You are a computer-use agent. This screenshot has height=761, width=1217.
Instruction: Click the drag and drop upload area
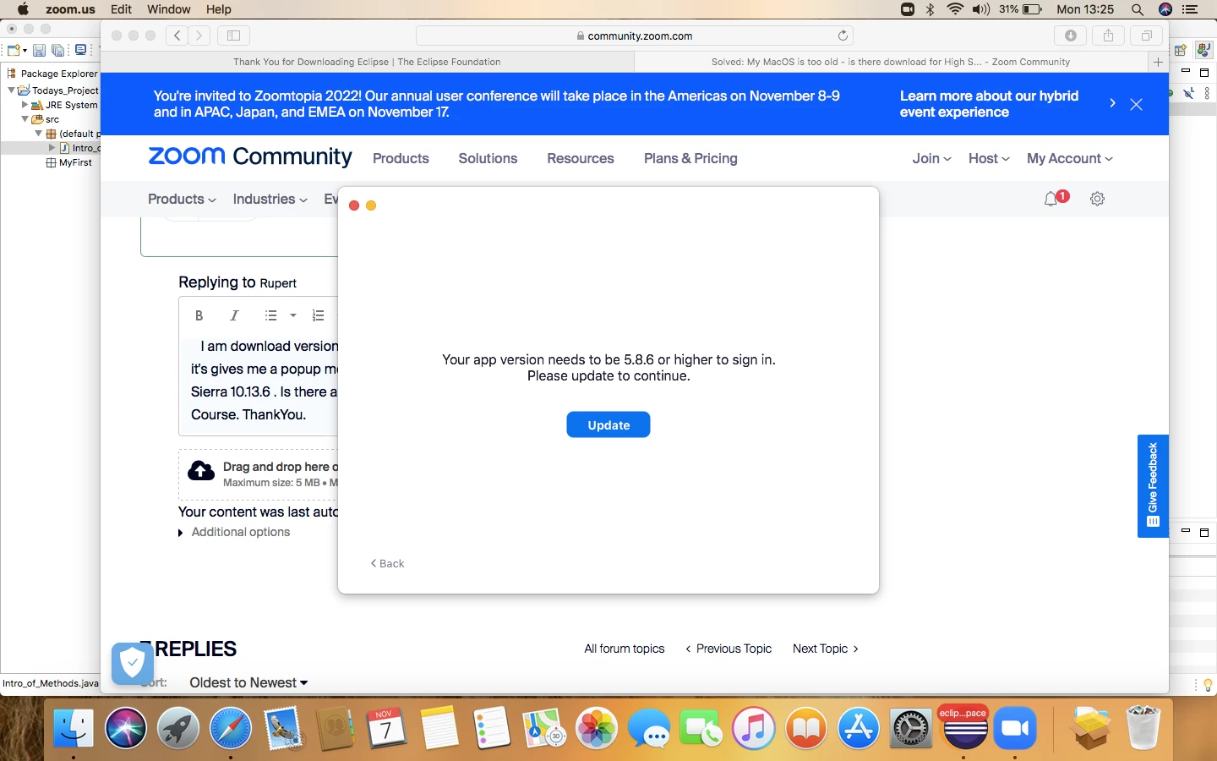[259, 474]
